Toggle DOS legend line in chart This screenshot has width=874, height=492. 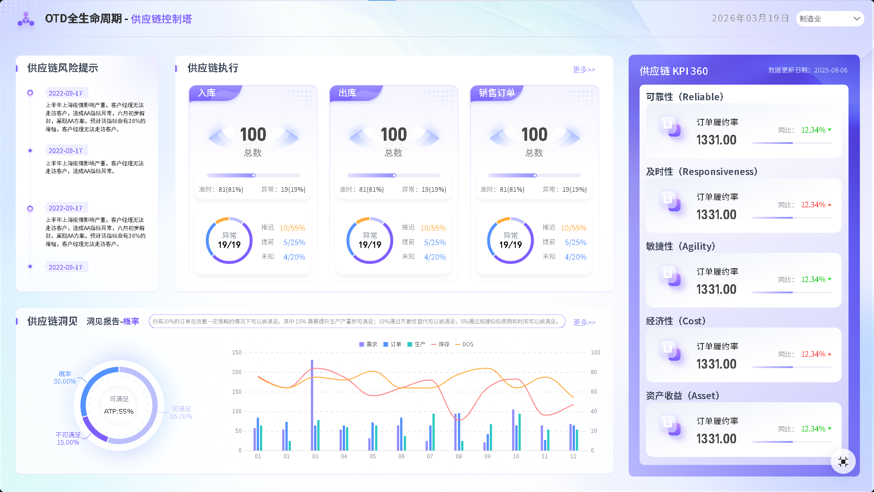464,344
